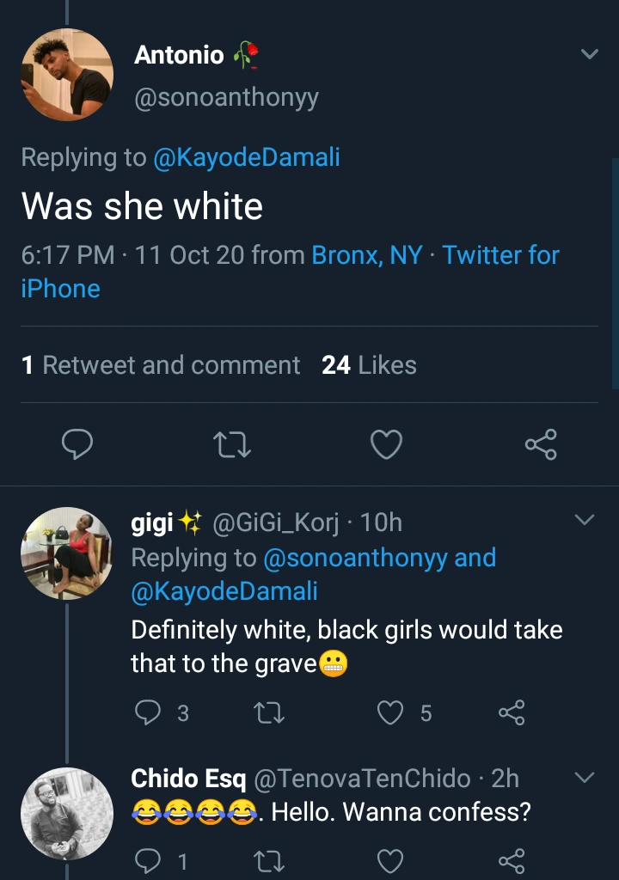Open dropdown menu on Antonio's tweet
619x880 pixels.
pyautogui.click(x=589, y=54)
